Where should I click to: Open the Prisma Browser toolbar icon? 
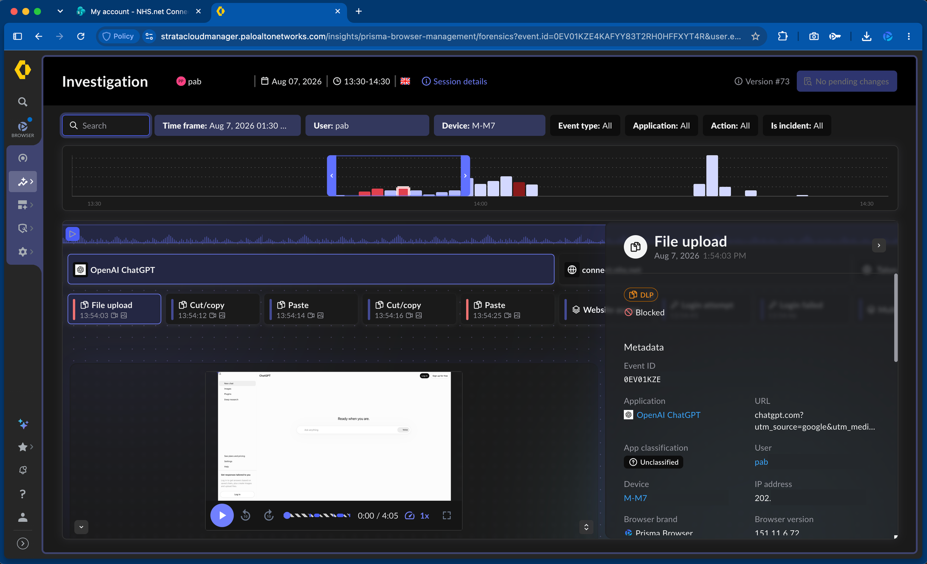(888, 36)
